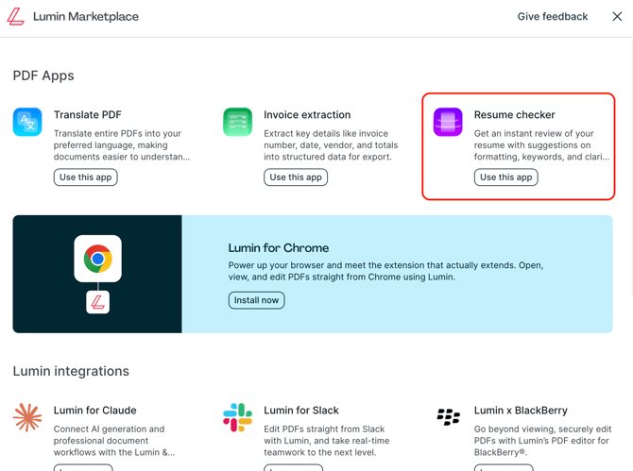Click the Translate PDF app icon
633x471 pixels.
coord(27,123)
